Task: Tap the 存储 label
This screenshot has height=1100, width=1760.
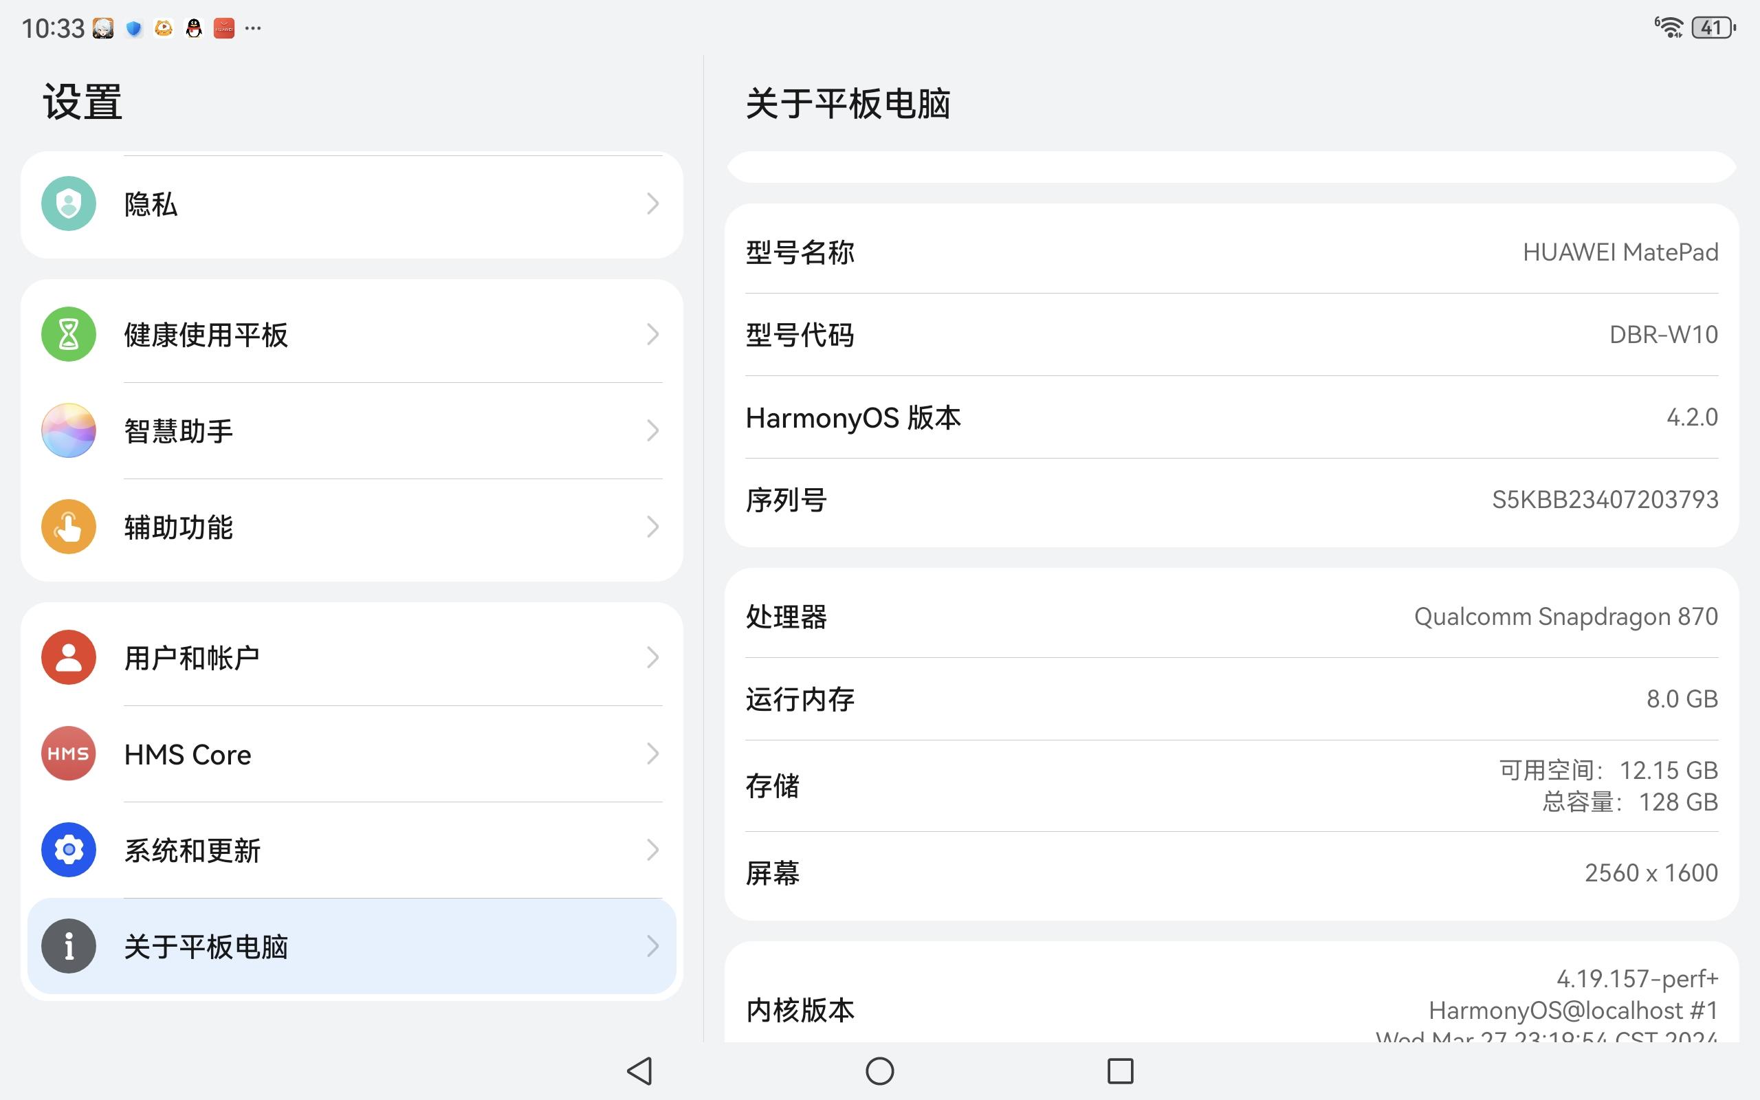Action: pos(772,786)
